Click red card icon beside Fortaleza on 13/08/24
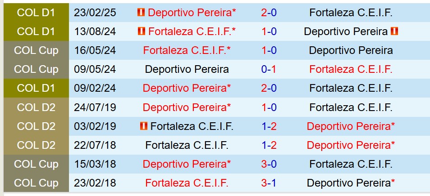Image resolution: width=430 pixels, height=196 pixels. [x=142, y=31]
